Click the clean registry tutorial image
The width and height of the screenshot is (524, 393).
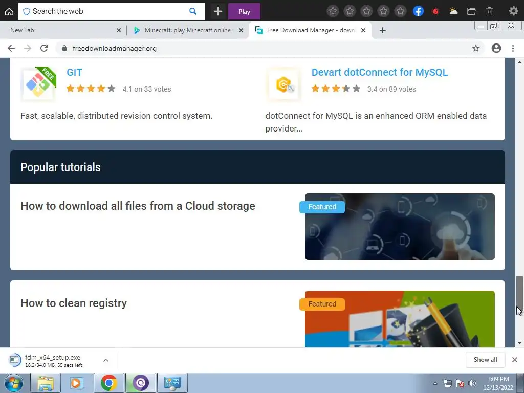coord(400,319)
